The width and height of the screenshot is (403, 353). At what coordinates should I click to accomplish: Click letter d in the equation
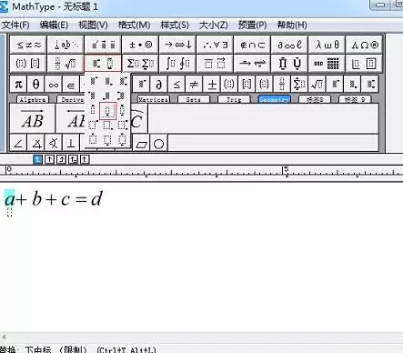pos(96,199)
